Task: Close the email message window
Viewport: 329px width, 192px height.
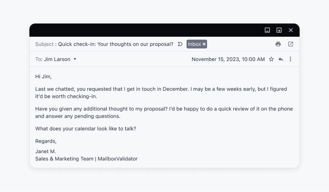Action: 290,30
